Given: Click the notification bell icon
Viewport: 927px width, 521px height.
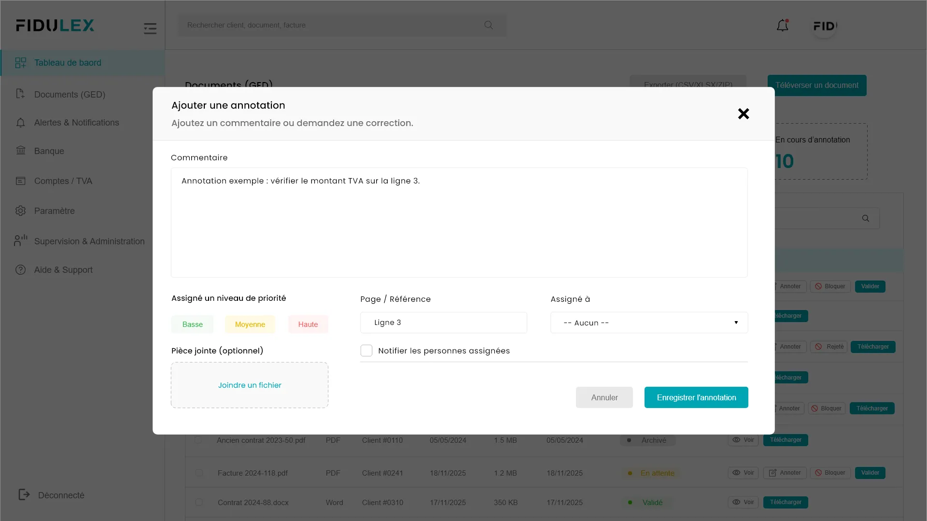Looking at the screenshot, I should [782, 26].
